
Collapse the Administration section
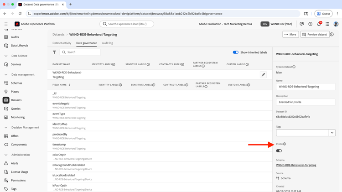[x=6, y=155]
